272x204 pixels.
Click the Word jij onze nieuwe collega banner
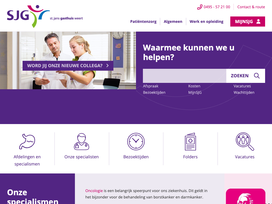pyautogui.click(x=68, y=66)
